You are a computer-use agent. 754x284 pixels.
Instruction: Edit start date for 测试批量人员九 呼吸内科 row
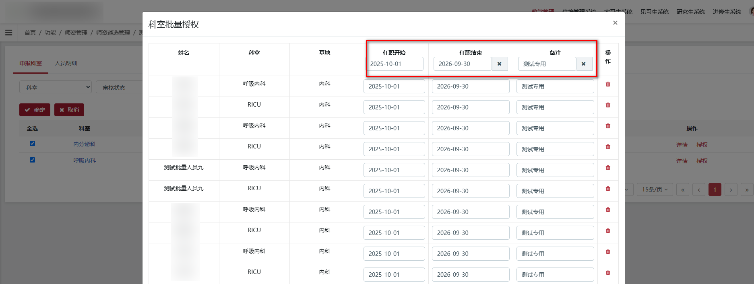tap(394, 170)
